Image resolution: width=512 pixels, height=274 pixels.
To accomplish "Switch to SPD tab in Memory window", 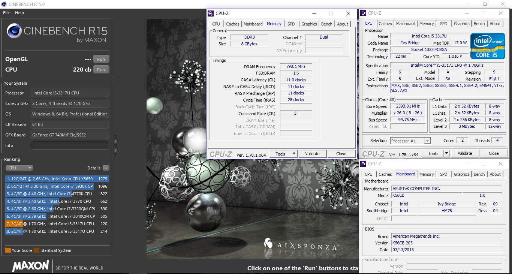I will click(291, 24).
